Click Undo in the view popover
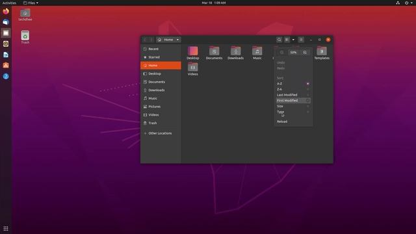This screenshot has height=234, width=416. pos(293,62)
